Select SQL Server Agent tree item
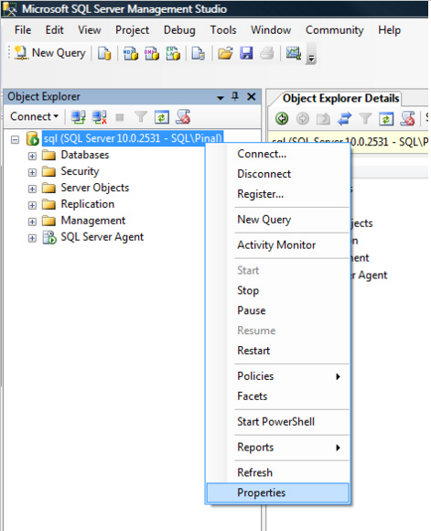Image resolution: width=431 pixels, height=531 pixels. tap(102, 237)
